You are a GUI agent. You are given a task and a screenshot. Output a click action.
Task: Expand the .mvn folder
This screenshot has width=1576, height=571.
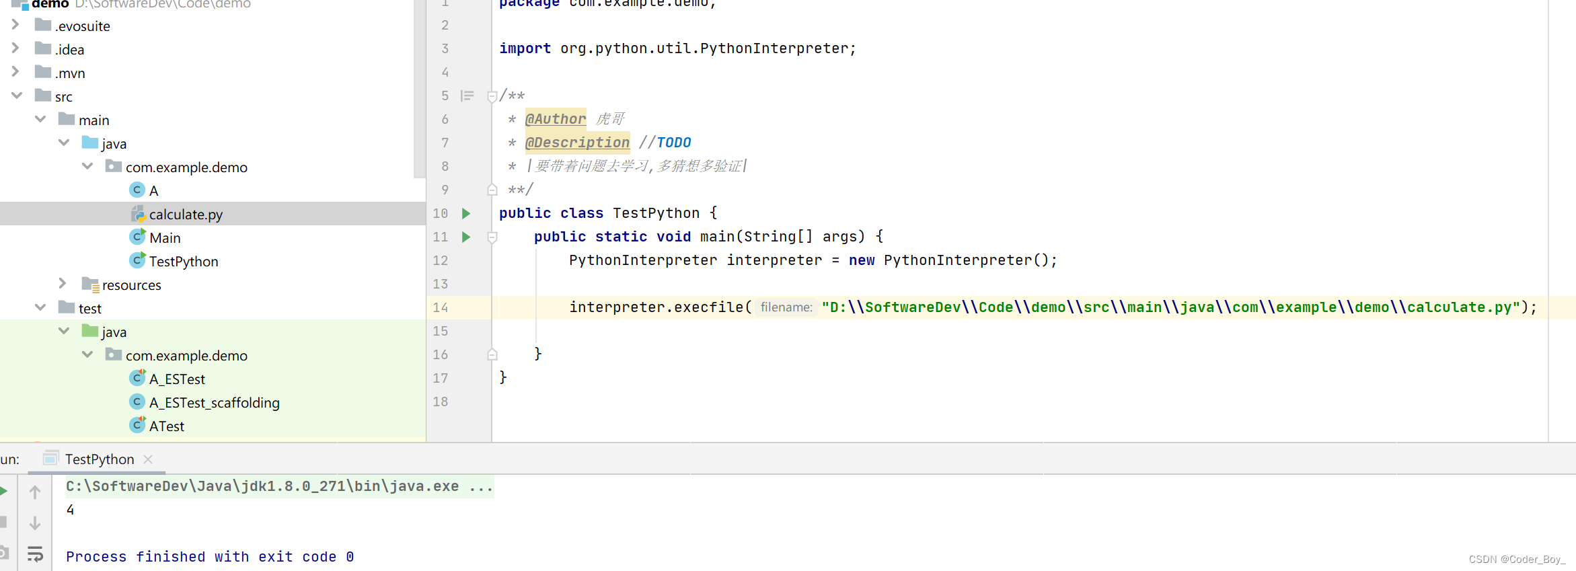point(15,72)
